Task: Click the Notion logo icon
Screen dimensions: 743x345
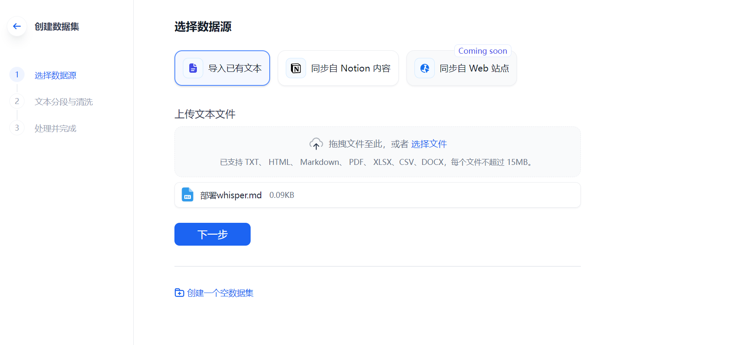Action: click(296, 68)
